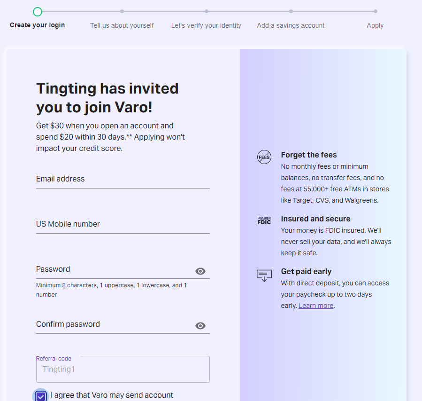Focus the US Mobile number field
422x401 pixels.
coord(123,224)
